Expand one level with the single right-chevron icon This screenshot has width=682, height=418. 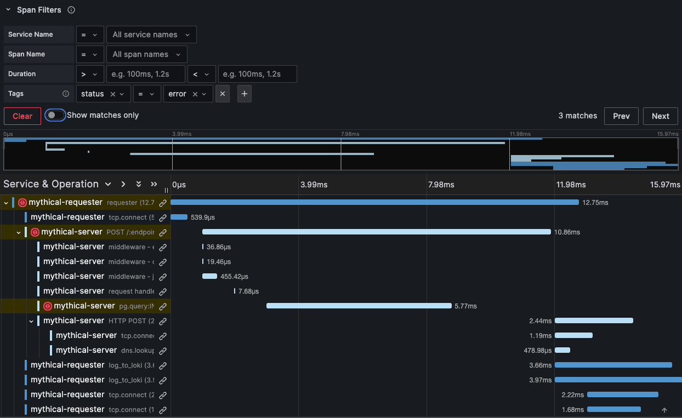pyautogui.click(x=123, y=184)
